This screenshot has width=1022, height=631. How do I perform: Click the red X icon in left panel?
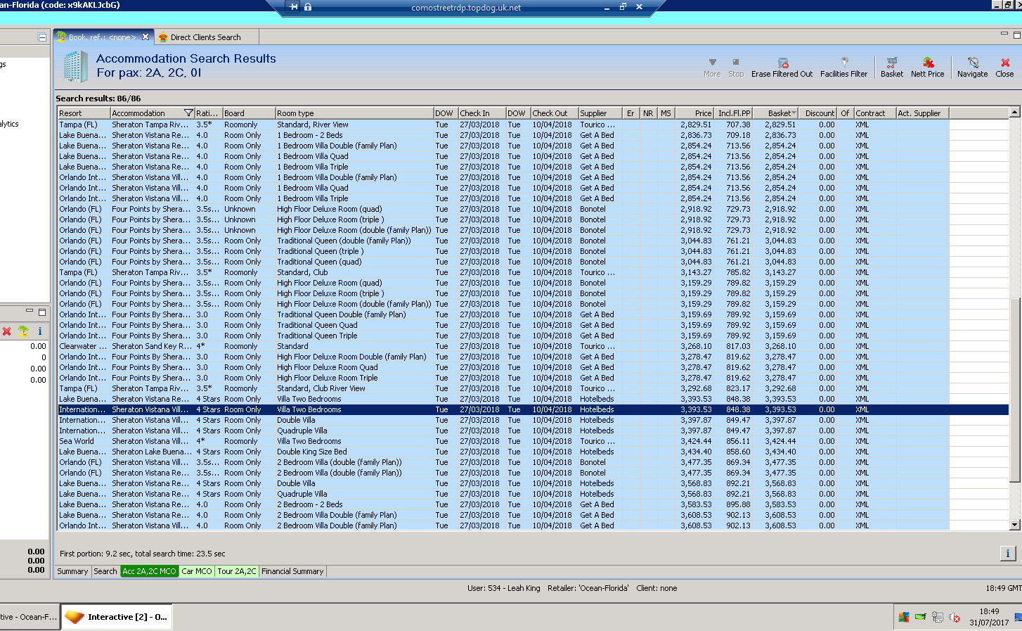point(7,331)
